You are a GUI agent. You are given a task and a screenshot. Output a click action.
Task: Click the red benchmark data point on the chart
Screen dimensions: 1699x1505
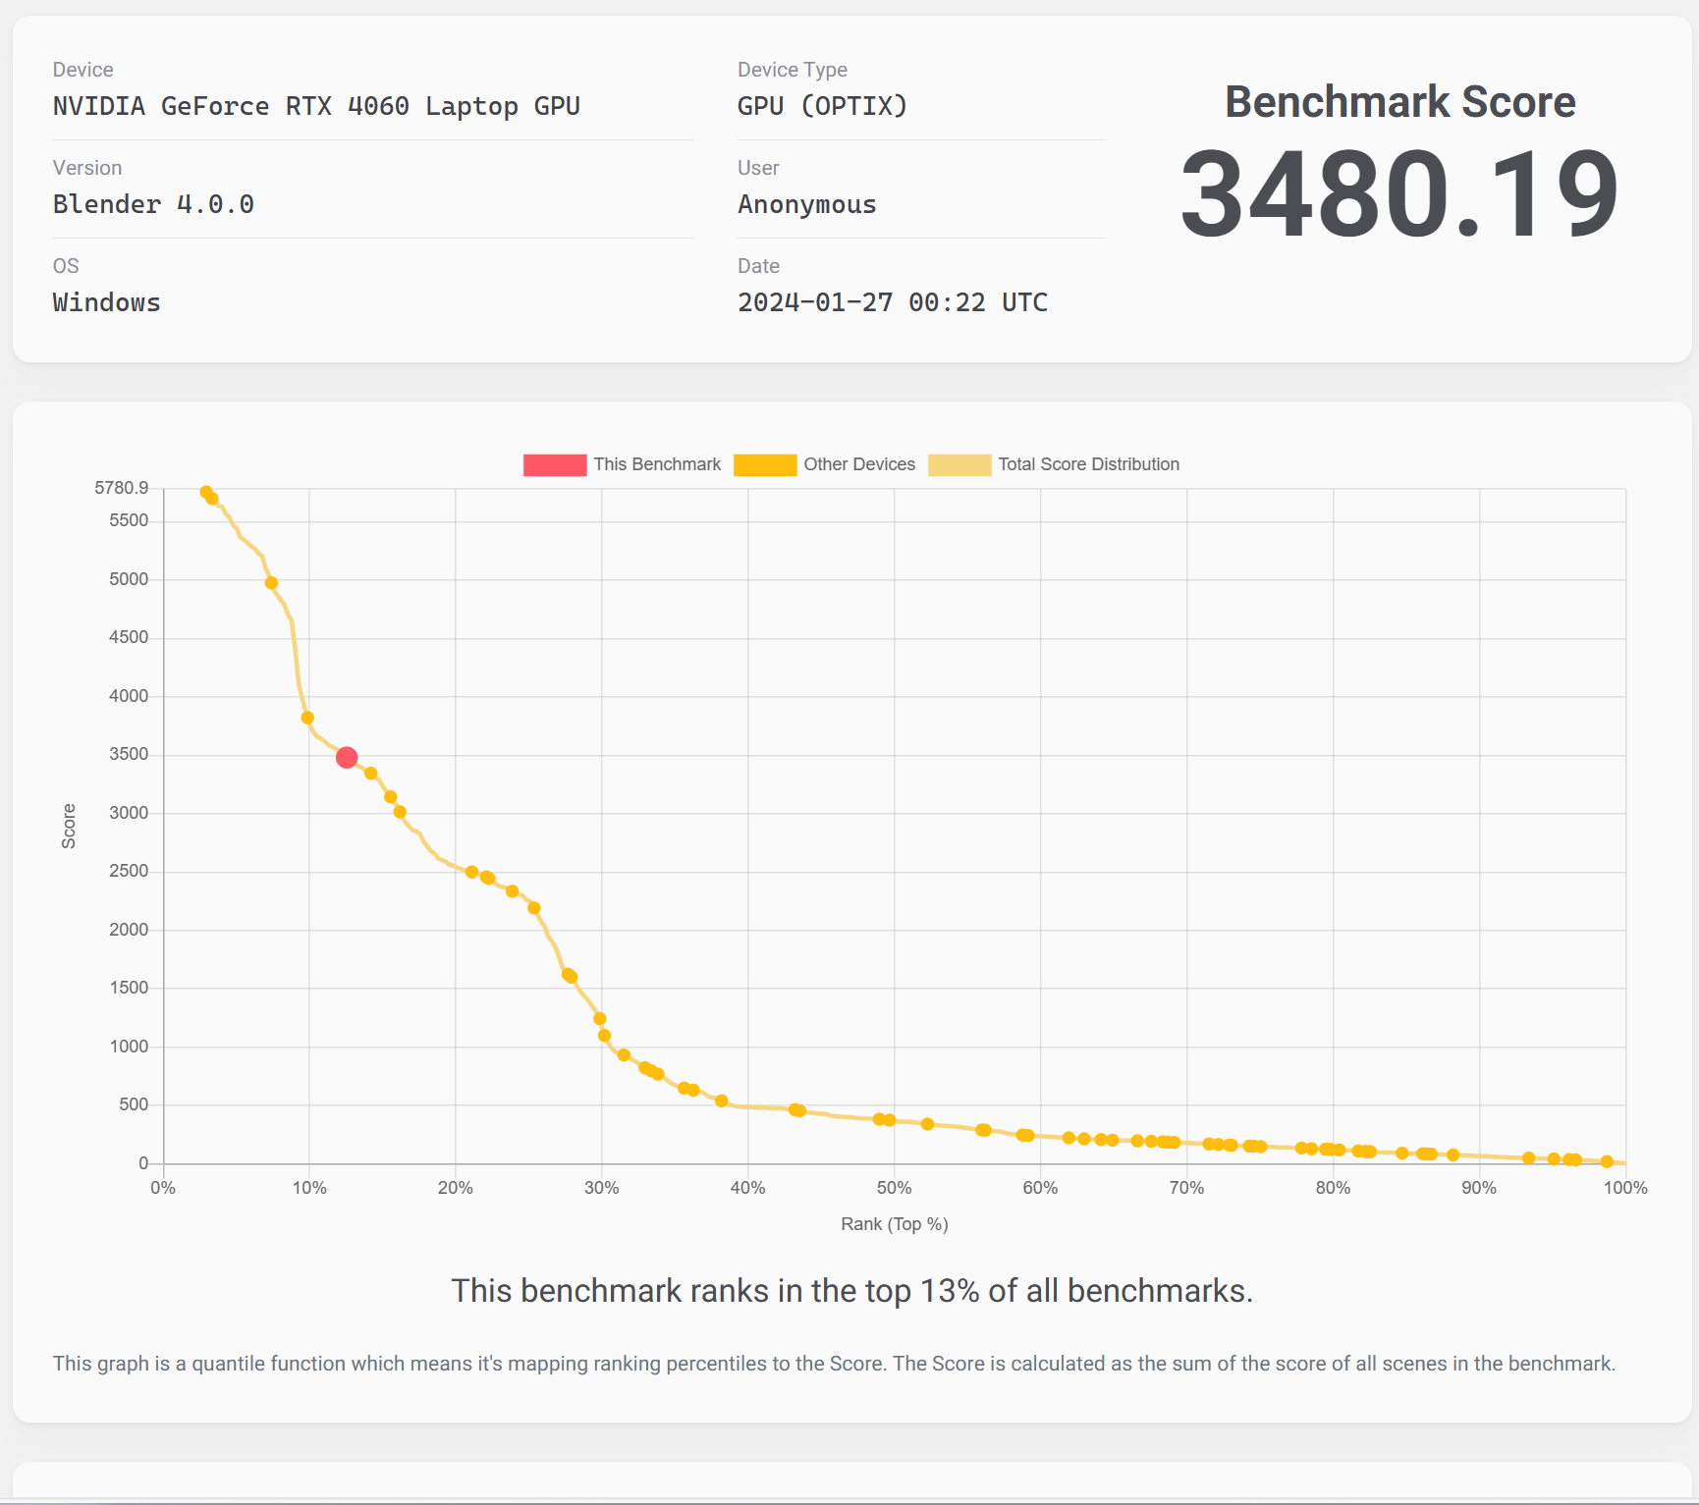point(347,758)
